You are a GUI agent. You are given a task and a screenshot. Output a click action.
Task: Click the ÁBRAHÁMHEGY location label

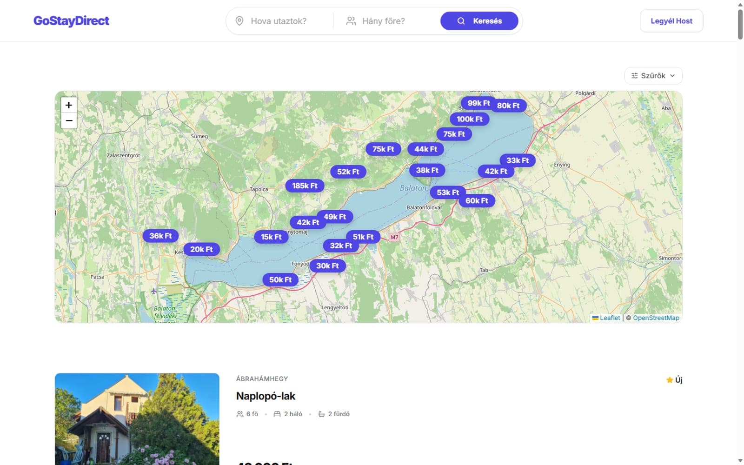(262, 379)
